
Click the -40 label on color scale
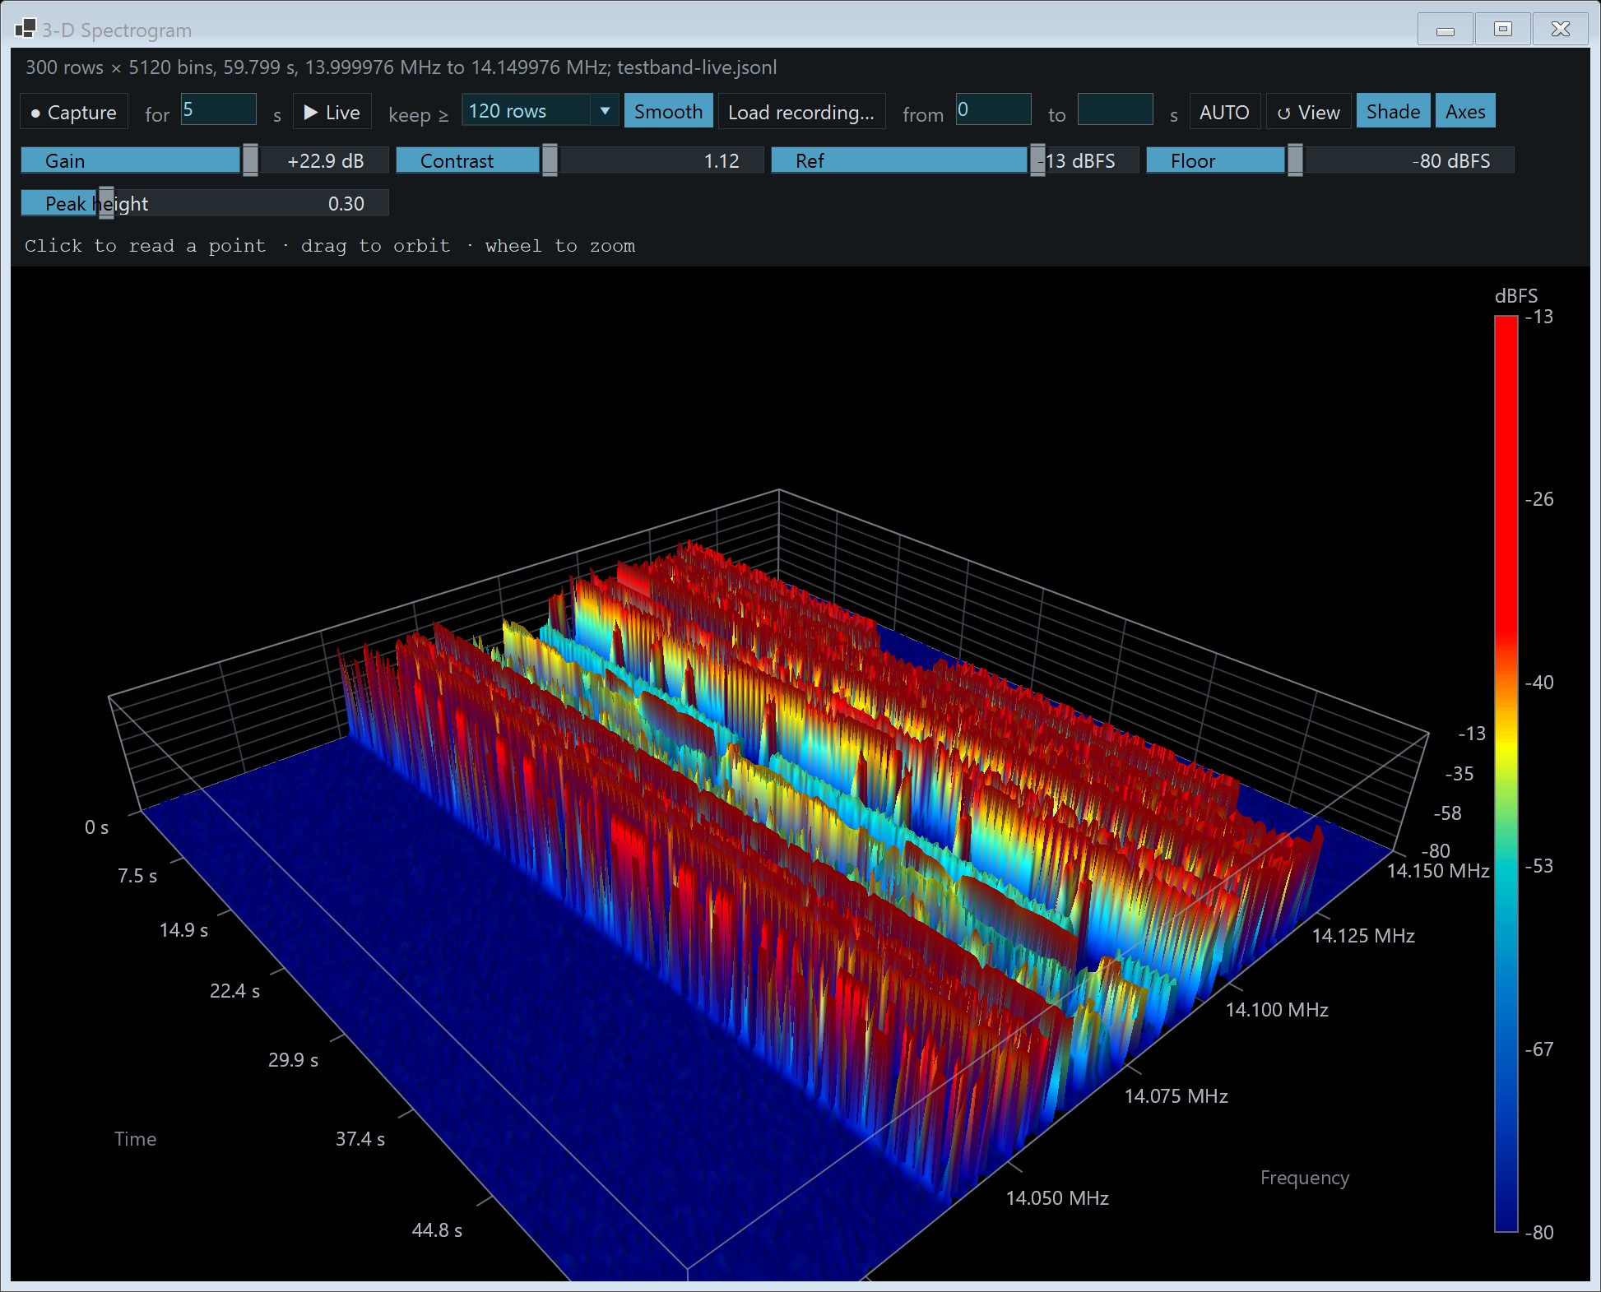1539,683
